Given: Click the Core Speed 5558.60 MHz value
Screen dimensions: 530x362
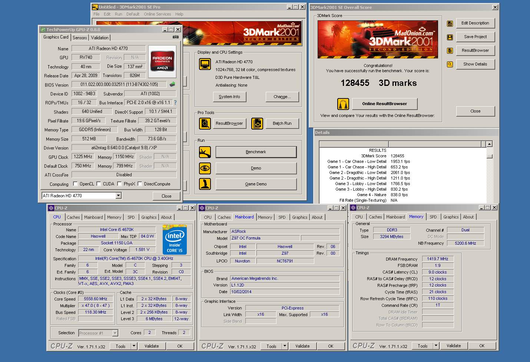Looking at the screenshot, I should pos(96,299).
